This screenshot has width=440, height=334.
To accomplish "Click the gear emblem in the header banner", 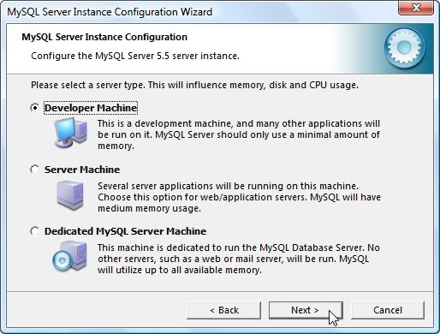I will click(404, 48).
